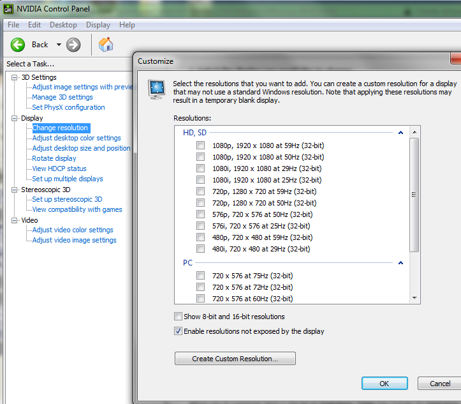The image size is (461, 404).
Task: Open Set up multiple displays
Action: point(68,179)
